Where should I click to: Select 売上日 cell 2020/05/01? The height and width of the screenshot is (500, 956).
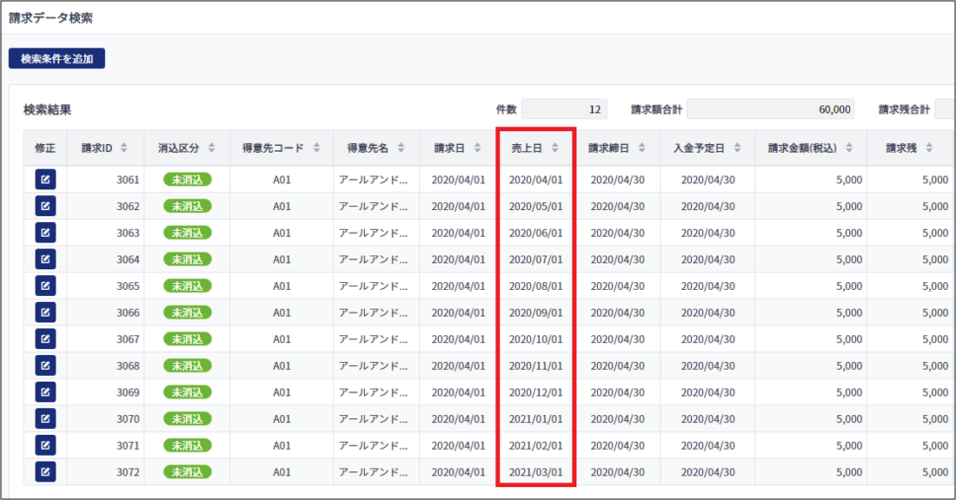pyautogui.click(x=536, y=207)
